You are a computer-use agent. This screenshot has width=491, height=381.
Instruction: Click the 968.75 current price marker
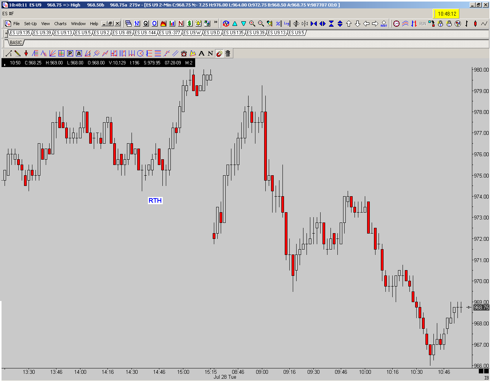(481, 307)
